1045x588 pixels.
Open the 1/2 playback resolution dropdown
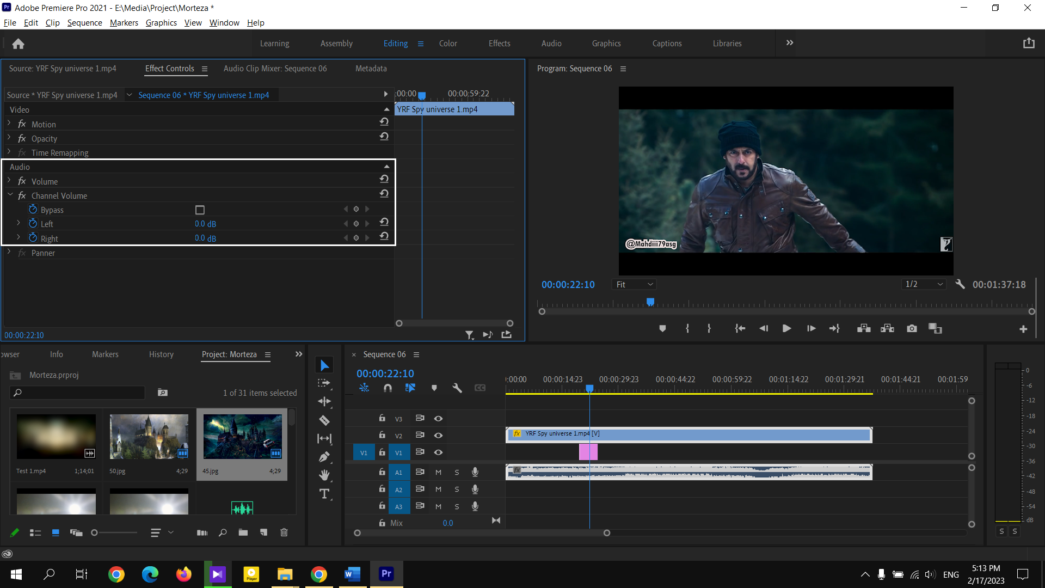tap(924, 284)
